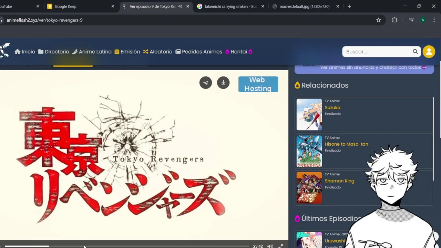Image resolution: width=441 pixels, height=248 pixels.
Task: Select the Aleatorio menu item
Action: [157, 52]
